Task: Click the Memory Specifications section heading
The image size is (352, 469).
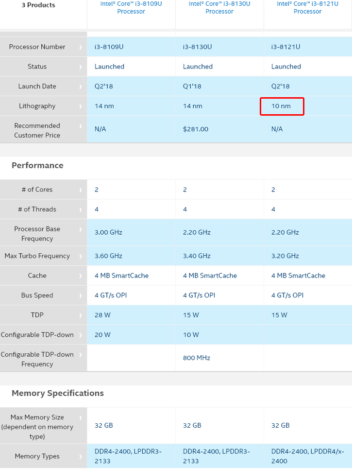Action: point(57,393)
